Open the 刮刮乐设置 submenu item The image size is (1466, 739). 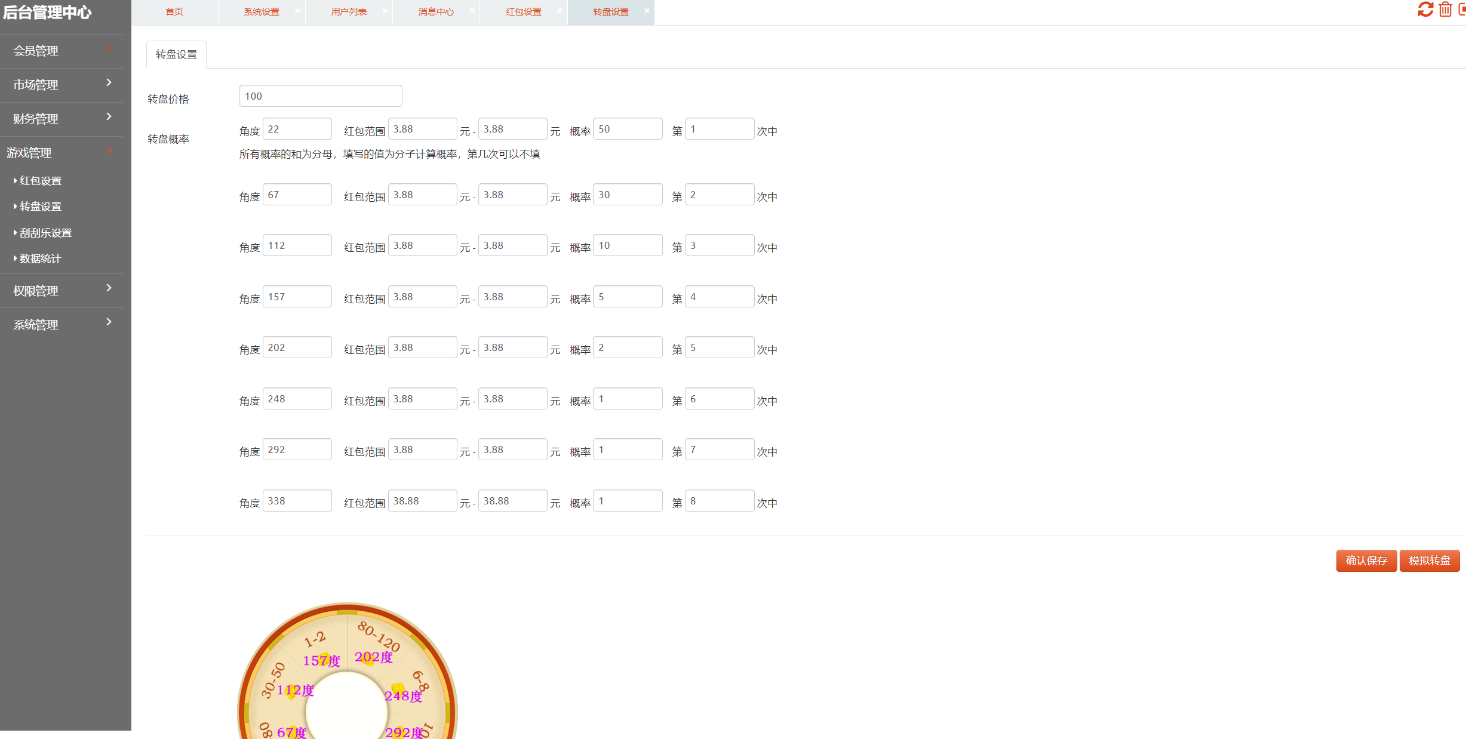(45, 233)
